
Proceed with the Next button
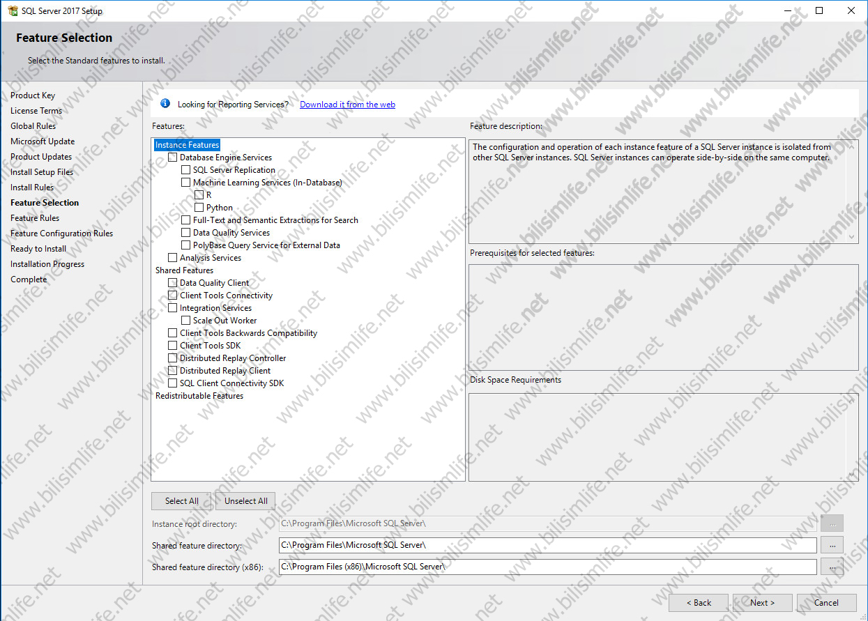click(x=763, y=603)
